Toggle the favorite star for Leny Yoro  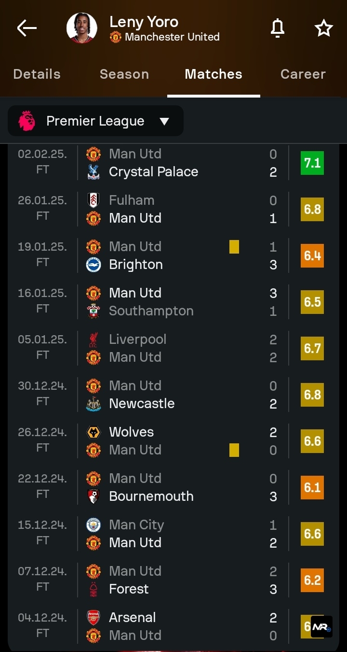click(x=324, y=28)
